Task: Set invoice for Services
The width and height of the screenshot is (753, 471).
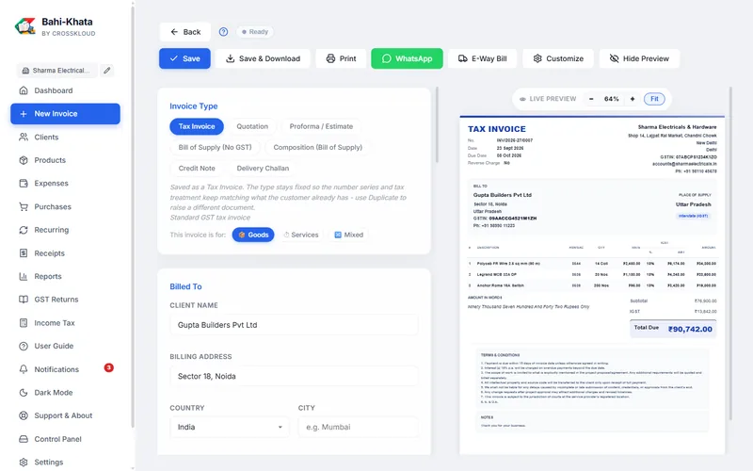Action: click(x=300, y=235)
